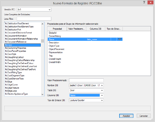Select the OverallHeight property row
This screenshot has width=155, height=122.
[x=55, y=59]
